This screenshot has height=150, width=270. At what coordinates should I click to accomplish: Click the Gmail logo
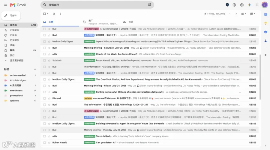pos(18,5)
